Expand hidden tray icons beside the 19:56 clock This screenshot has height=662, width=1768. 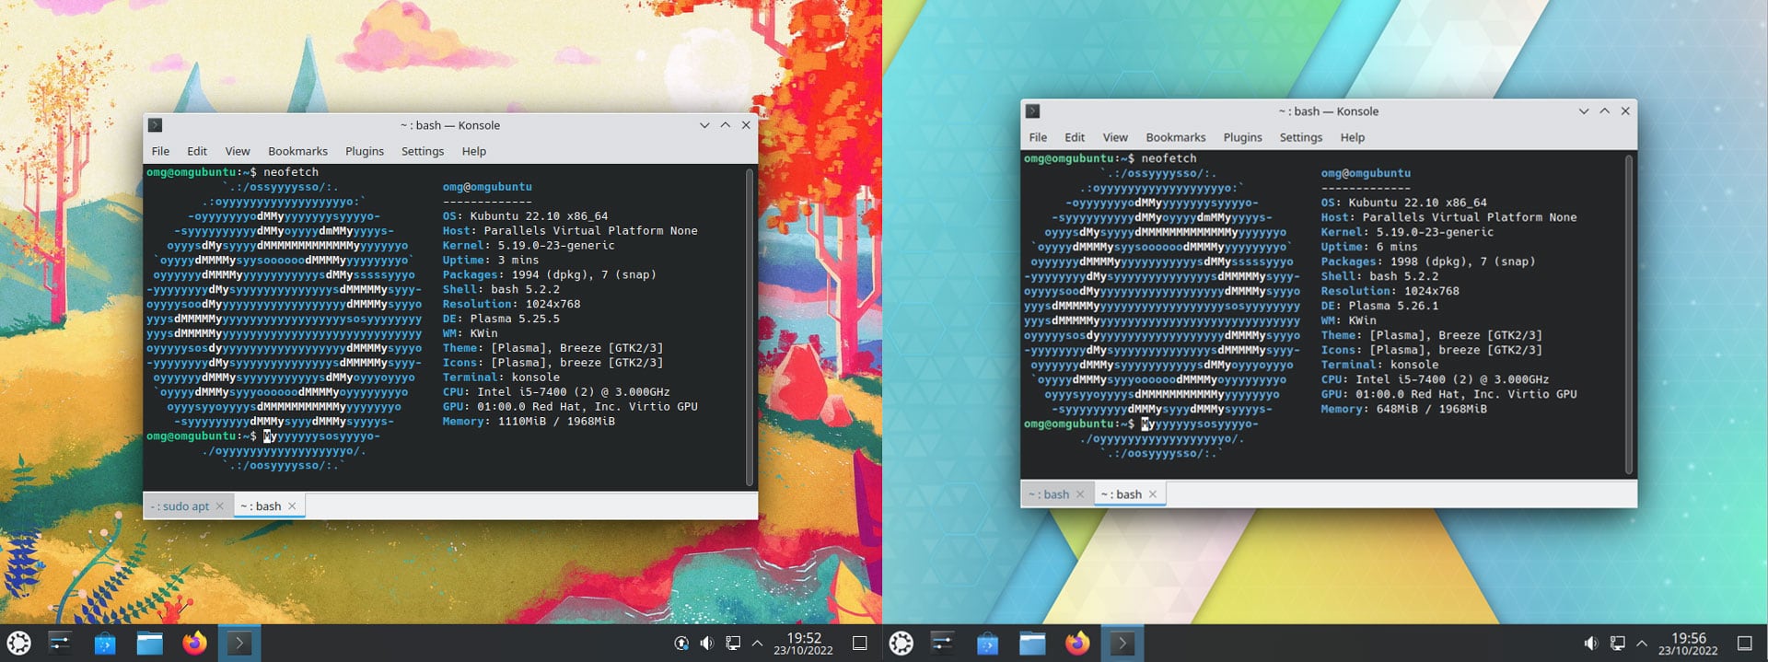point(1641,644)
